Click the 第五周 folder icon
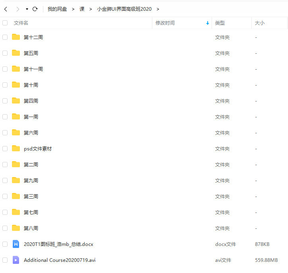This screenshot has height=273, width=288. [16, 53]
